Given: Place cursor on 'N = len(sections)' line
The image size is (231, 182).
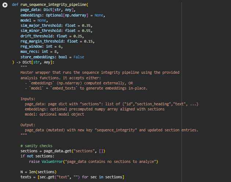Looking at the screenshot, I should (x=38, y=172).
